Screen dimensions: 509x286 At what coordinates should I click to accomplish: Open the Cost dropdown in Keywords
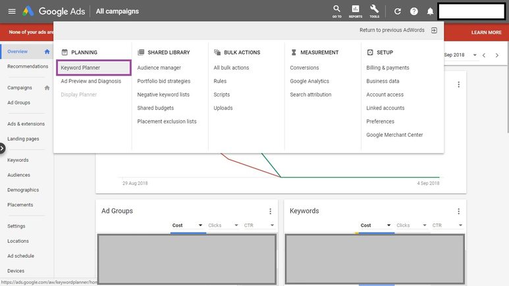[376, 226]
